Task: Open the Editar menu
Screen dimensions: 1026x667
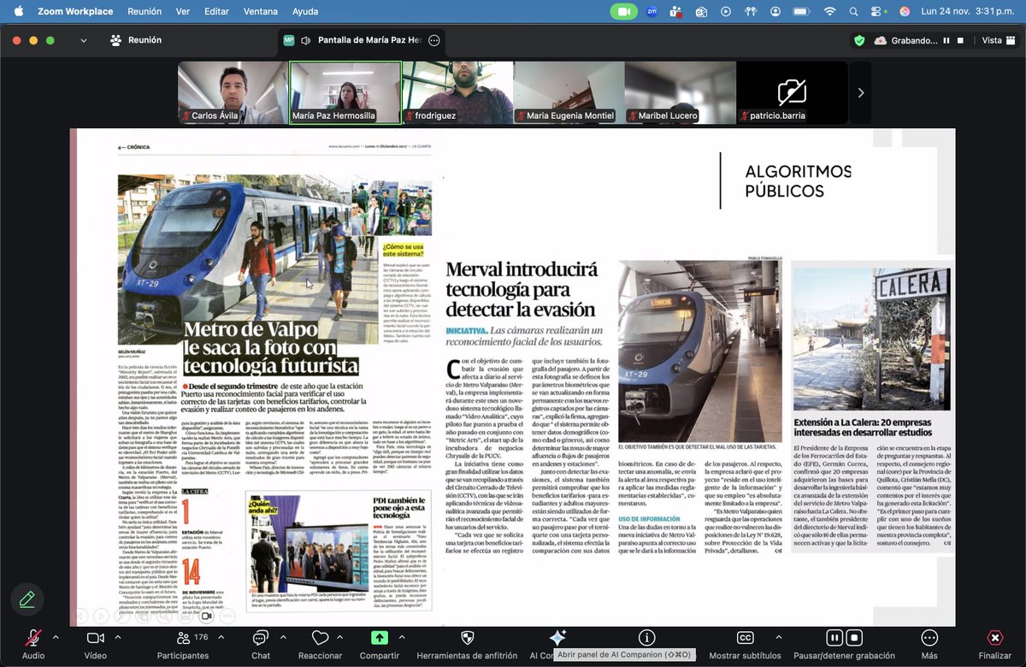Action: [x=216, y=11]
